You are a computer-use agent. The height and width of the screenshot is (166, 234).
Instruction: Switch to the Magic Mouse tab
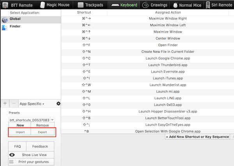point(55,5)
